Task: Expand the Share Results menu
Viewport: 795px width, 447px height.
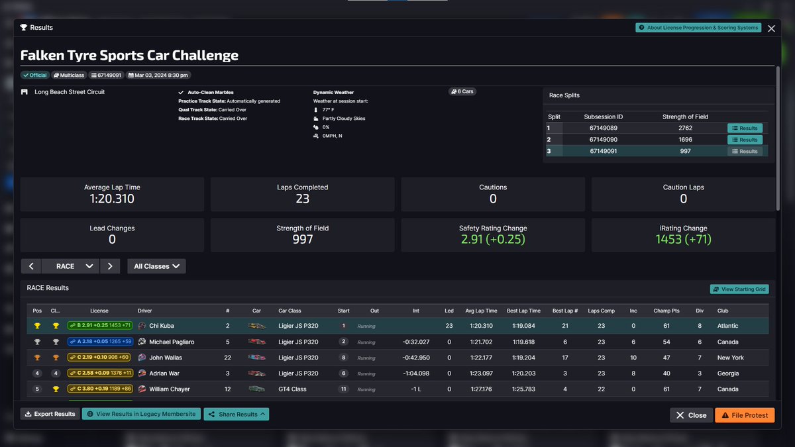Action: (237, 414)
